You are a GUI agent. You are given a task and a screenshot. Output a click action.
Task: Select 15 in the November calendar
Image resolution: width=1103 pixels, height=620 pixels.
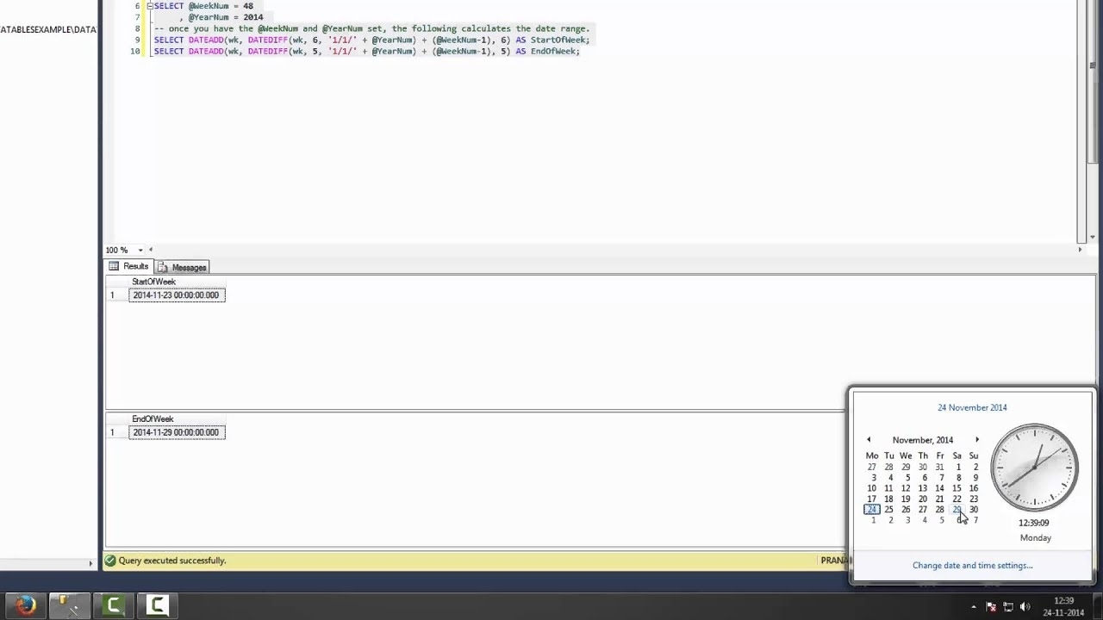(x=957, y=488)
